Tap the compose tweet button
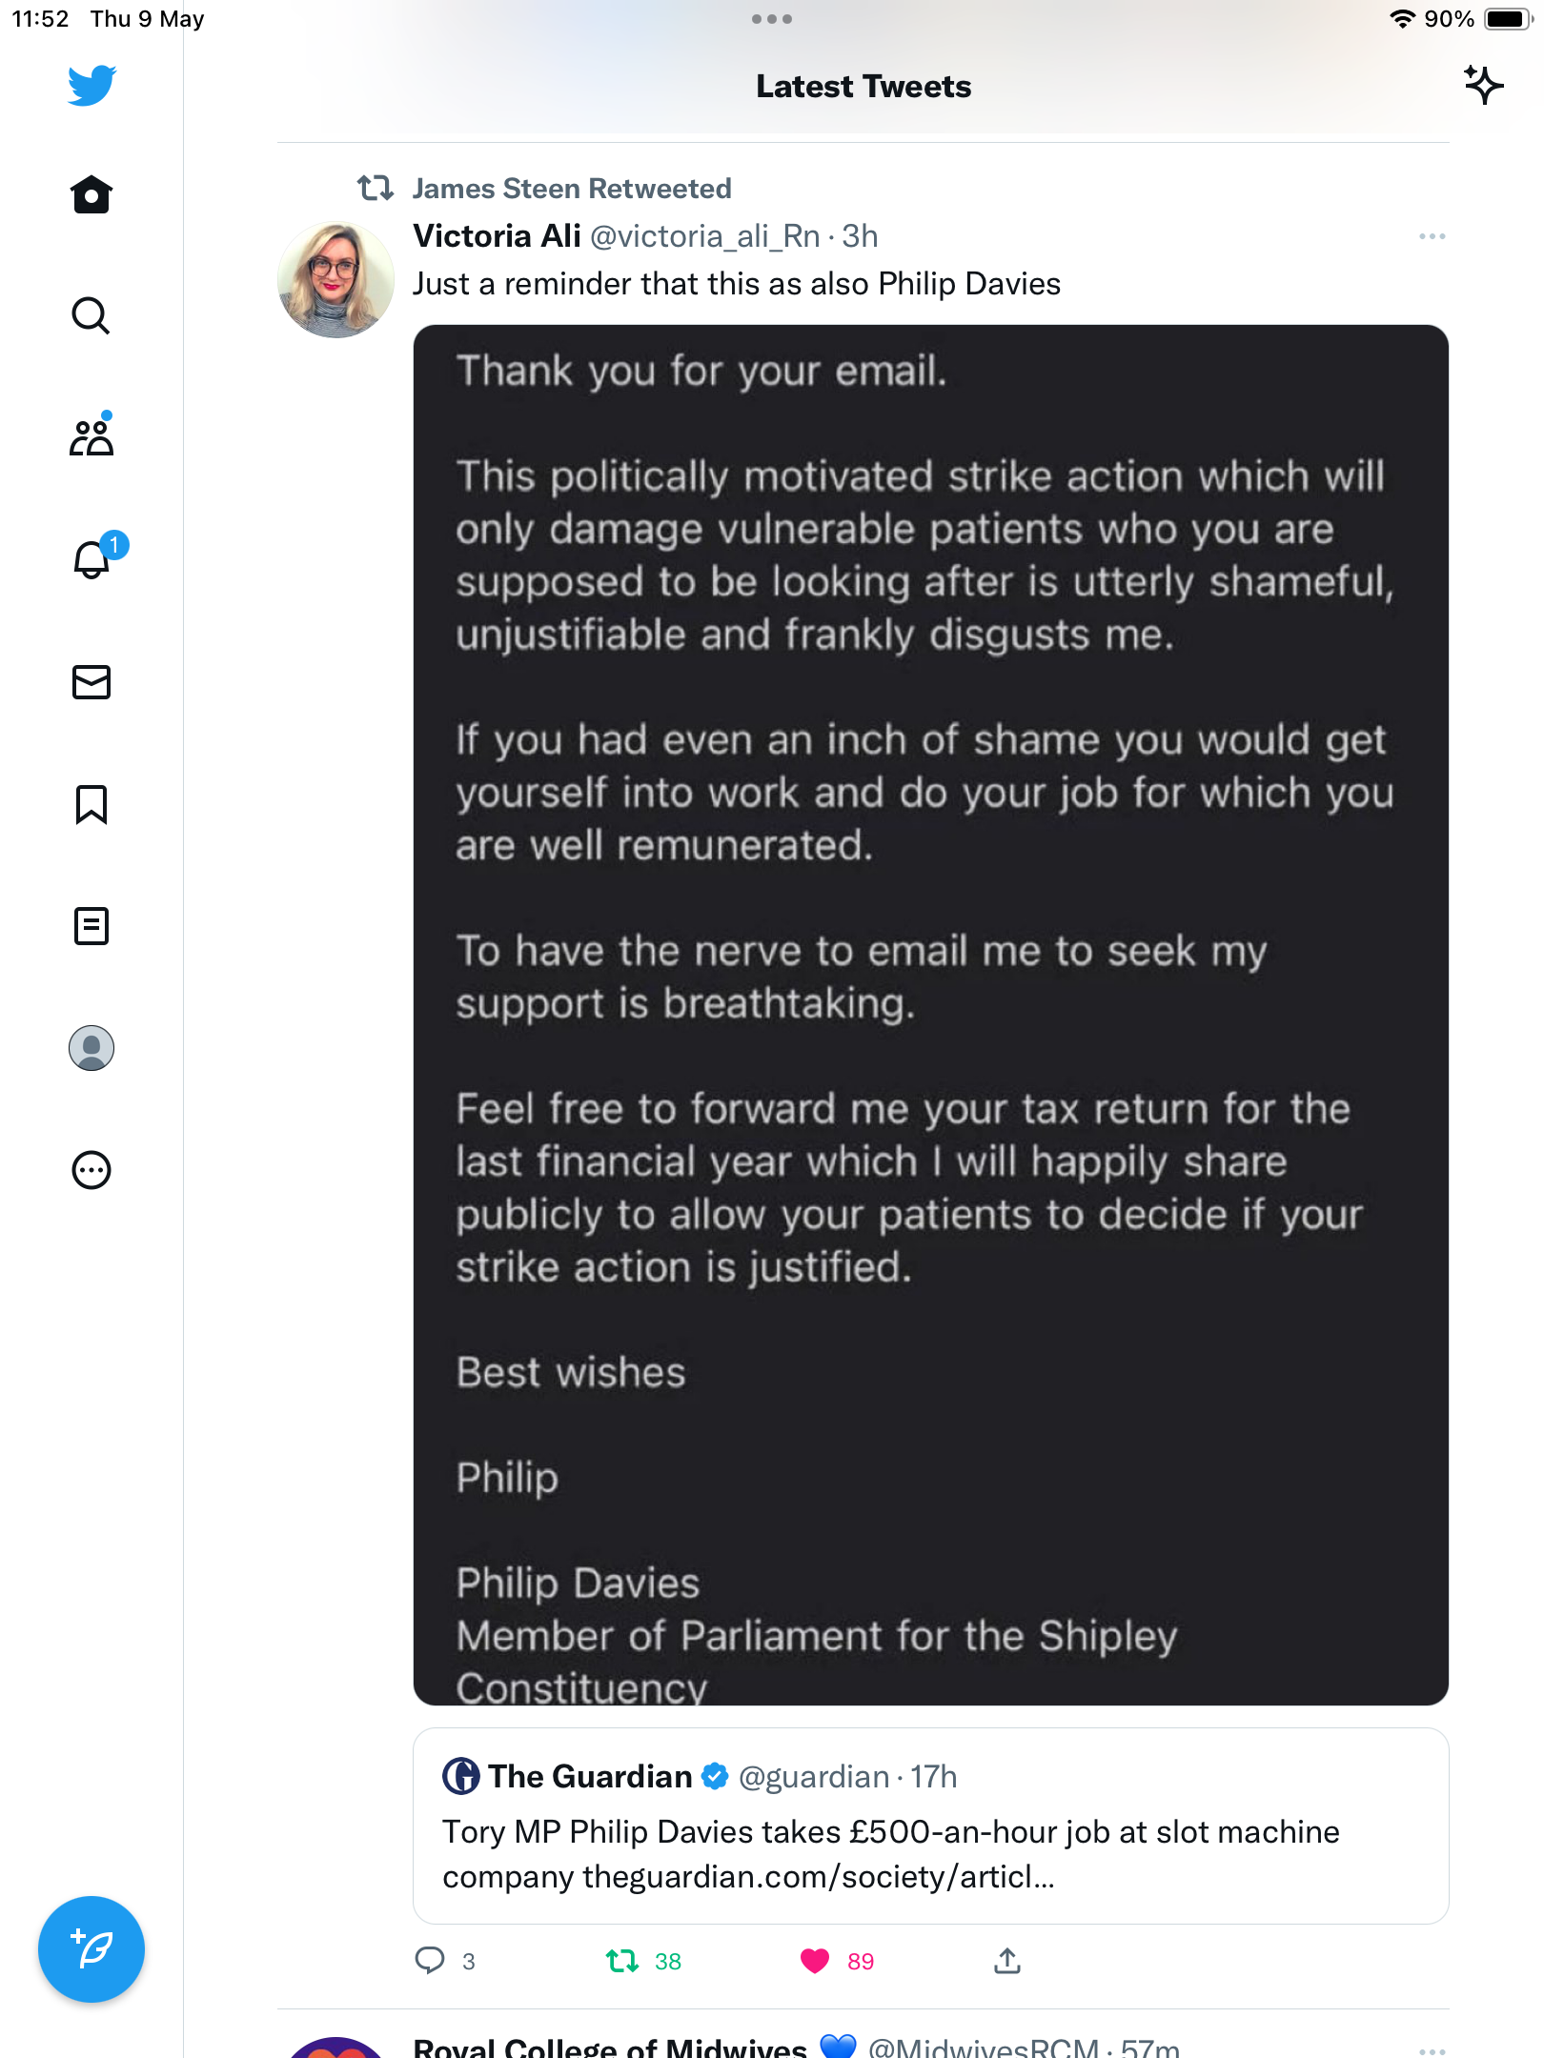The height and width of the screenshot is (2058, 1544). coord(91,1949)
